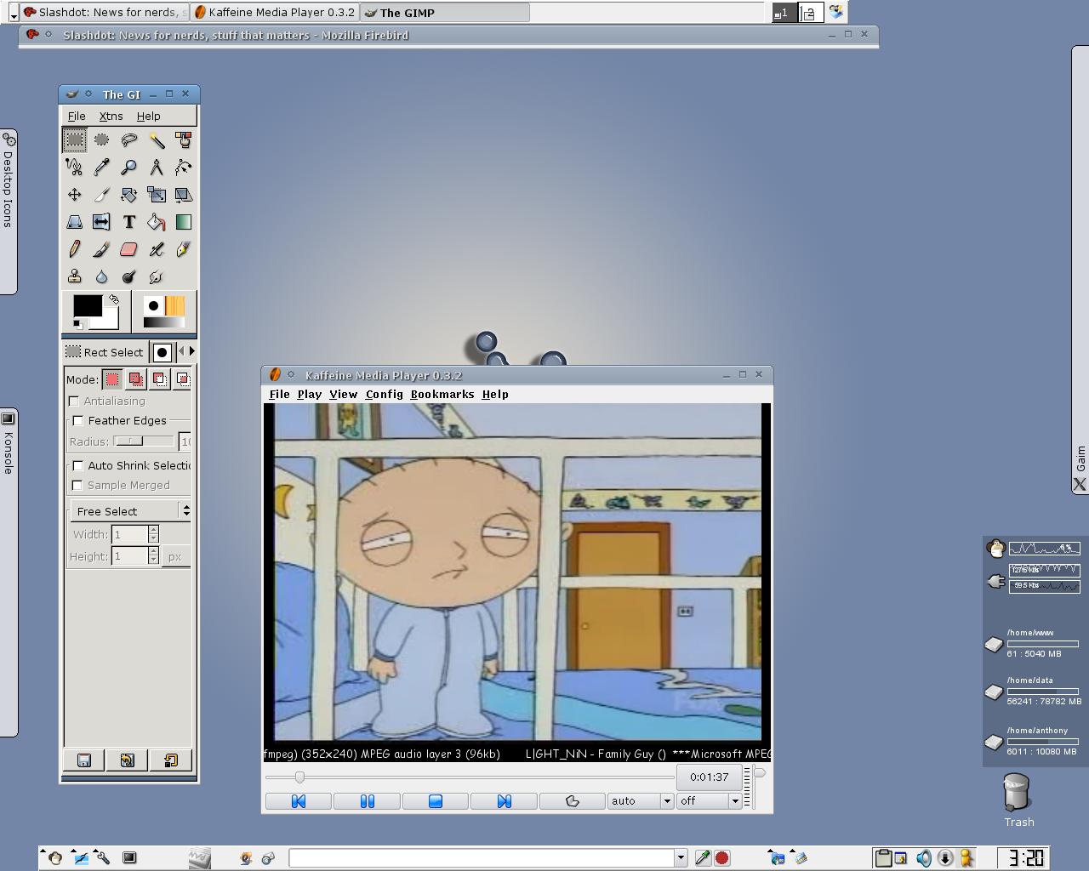Select the Measure compass tool
This screenshot has width=1089, height=871.
click(x=157, y=168)
